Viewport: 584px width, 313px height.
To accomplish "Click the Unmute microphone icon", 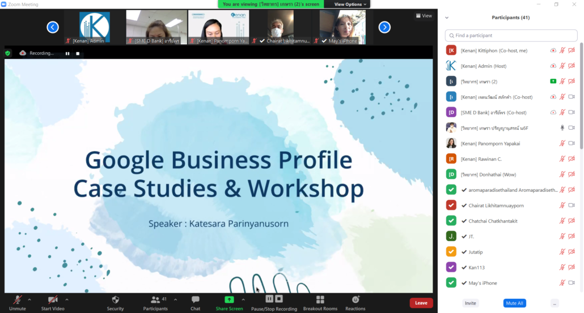I will pyautogui.click(x=18, y=299).
